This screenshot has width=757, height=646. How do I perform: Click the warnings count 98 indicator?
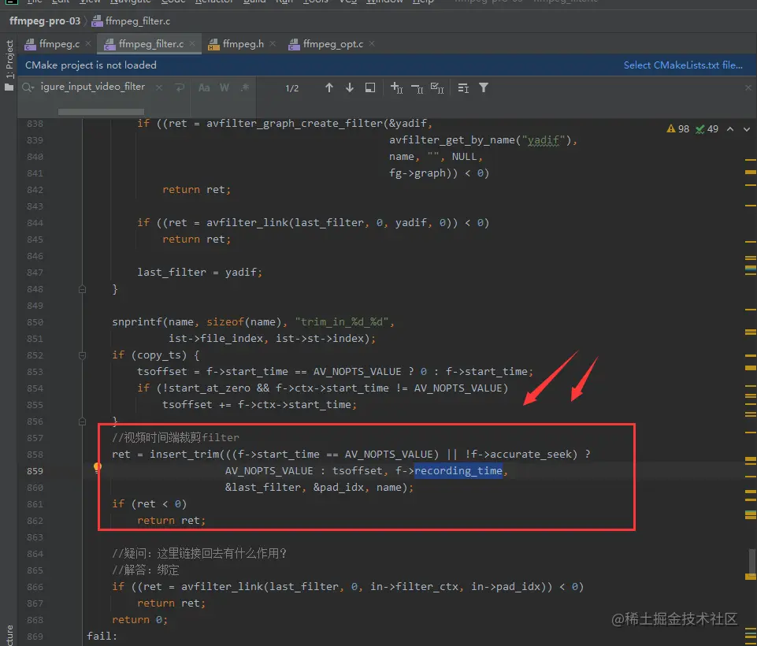pyautogui.click(x=678, y=129)
